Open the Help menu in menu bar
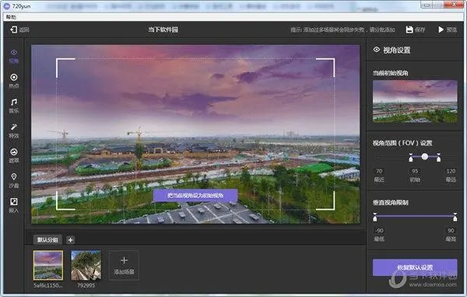 click(11, 17)
